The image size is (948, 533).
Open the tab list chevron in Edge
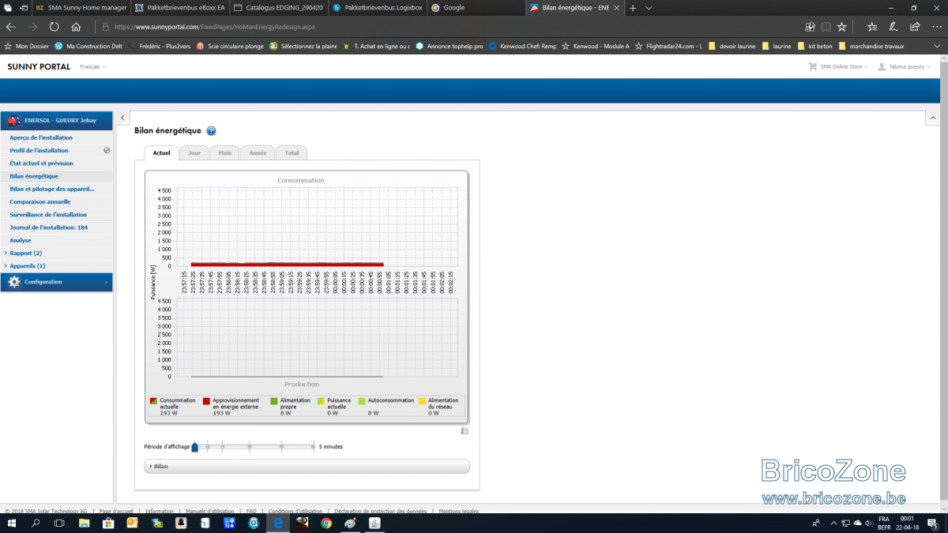coord(649,8)
